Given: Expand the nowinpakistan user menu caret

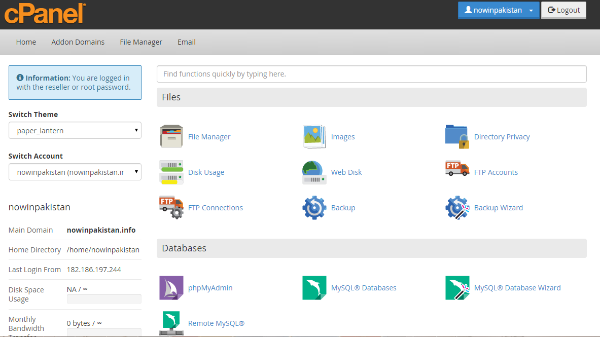Looking at the screenshot, I should pyautogui.click(x=531, y=10).
